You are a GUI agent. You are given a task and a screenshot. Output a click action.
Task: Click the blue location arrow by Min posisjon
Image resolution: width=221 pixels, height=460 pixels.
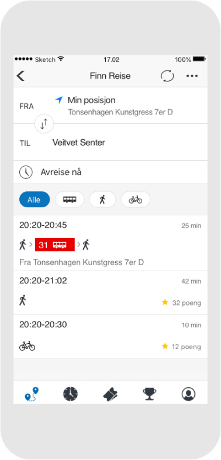point(58,100)
